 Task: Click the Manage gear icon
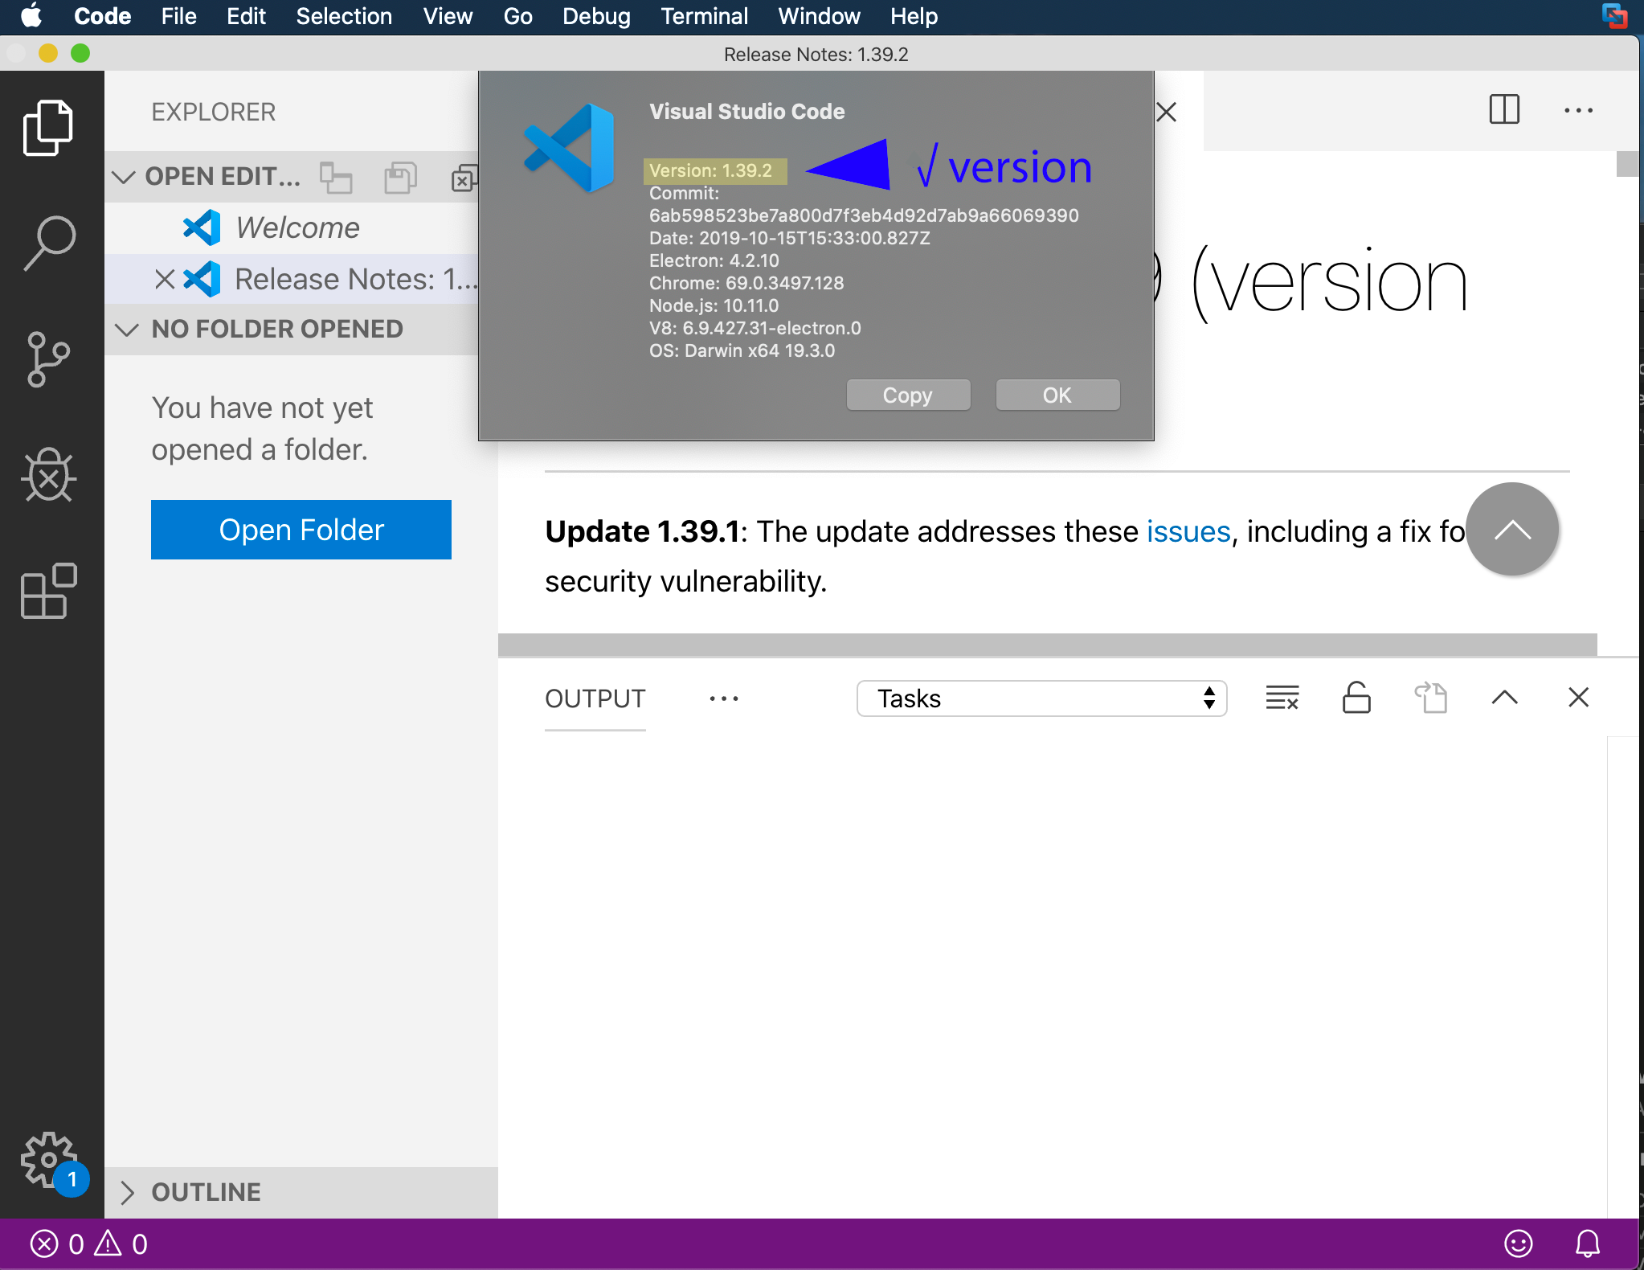[x=48, y=1159]
